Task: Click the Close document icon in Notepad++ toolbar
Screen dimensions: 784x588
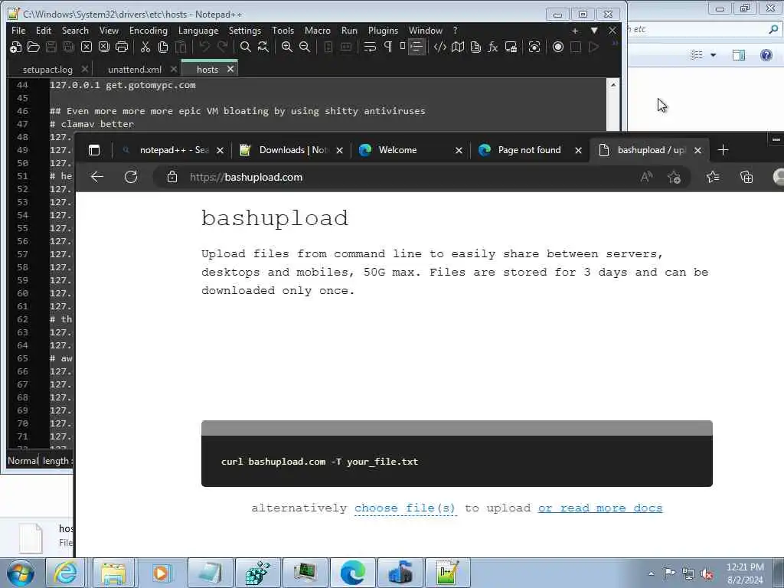Action: [x=87, y=47]
